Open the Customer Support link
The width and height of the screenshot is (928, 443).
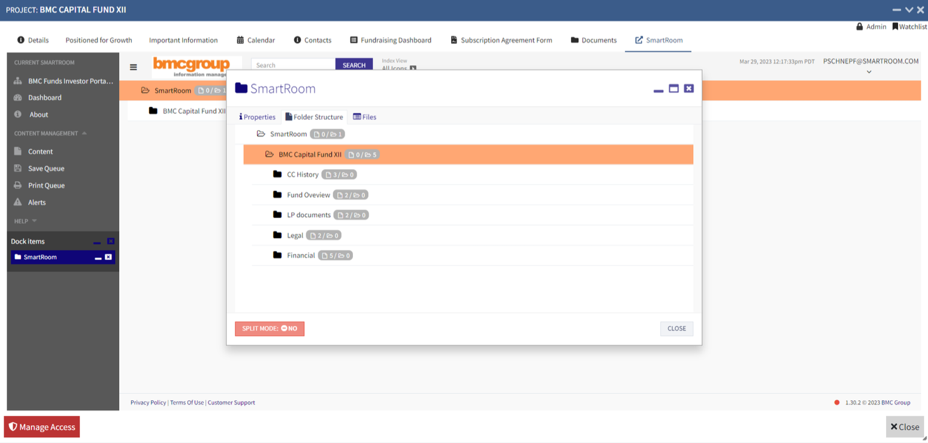231,403
